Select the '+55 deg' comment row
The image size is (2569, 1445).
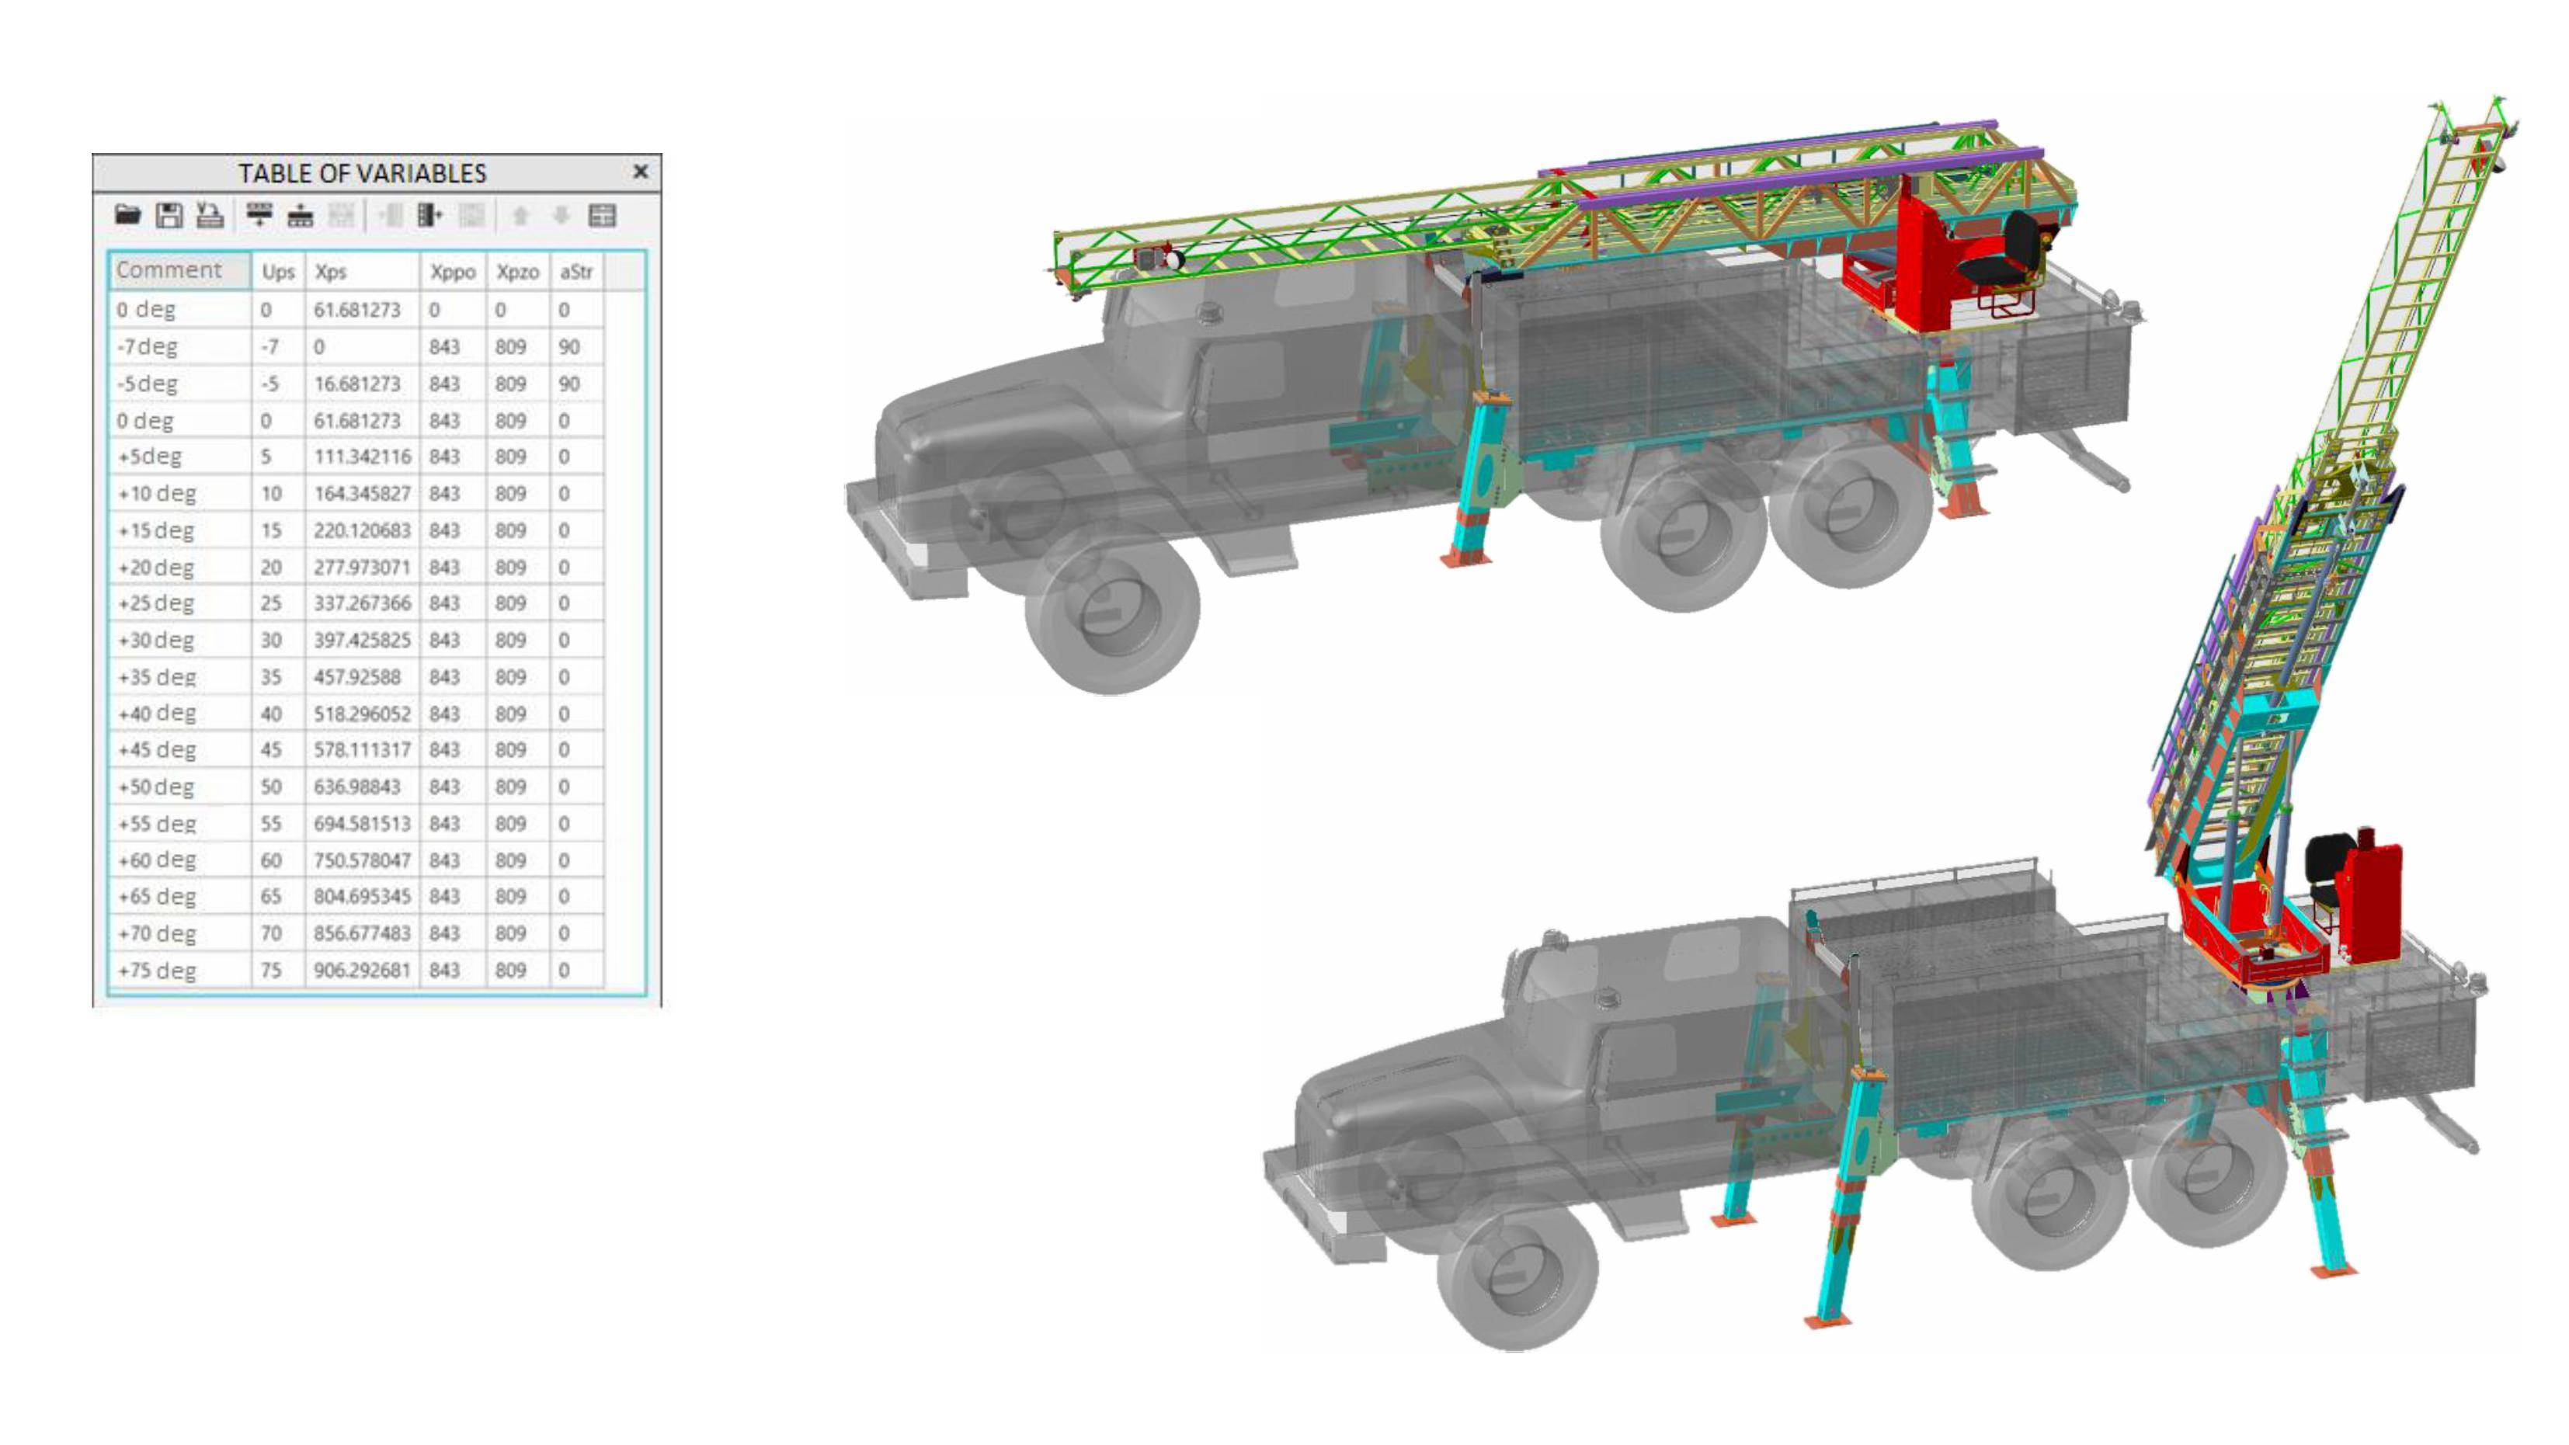click(x=179, y=824)
